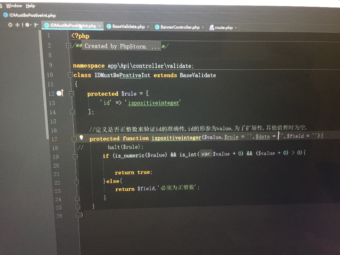Screen dimensions: 340x255
Task: Open the project panel settings gear
Action: click(28, 25)
